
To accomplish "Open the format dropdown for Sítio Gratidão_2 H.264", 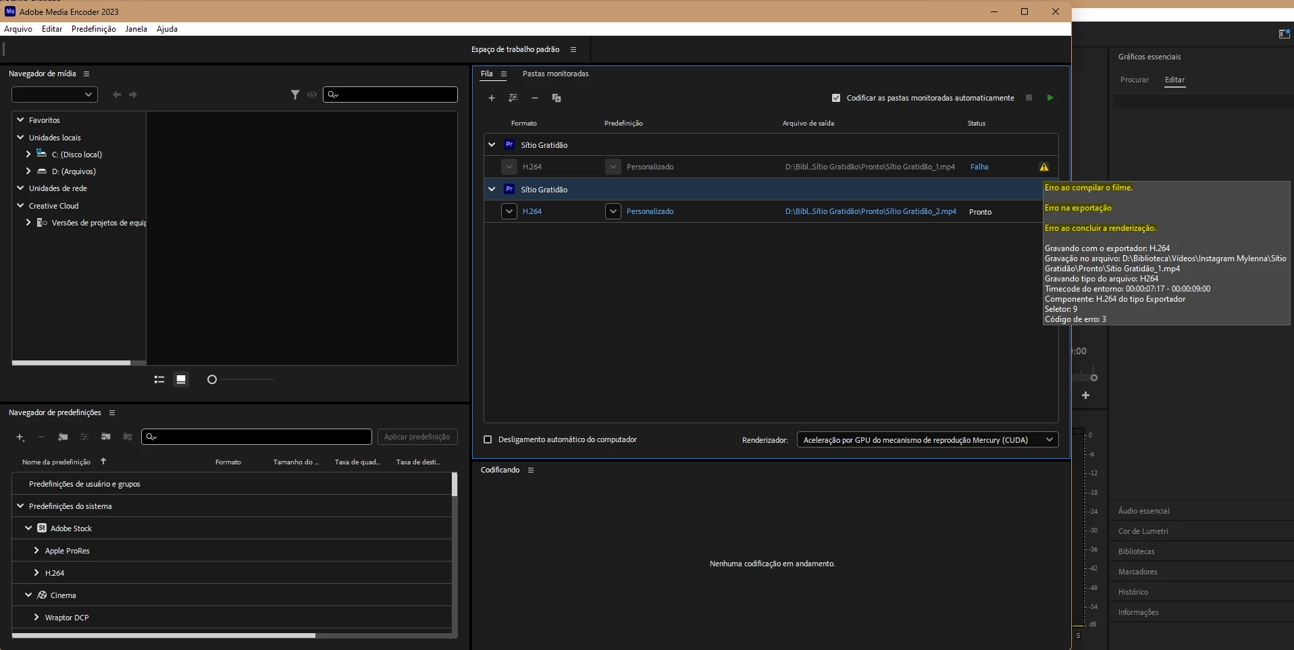I will pos(509,211).
